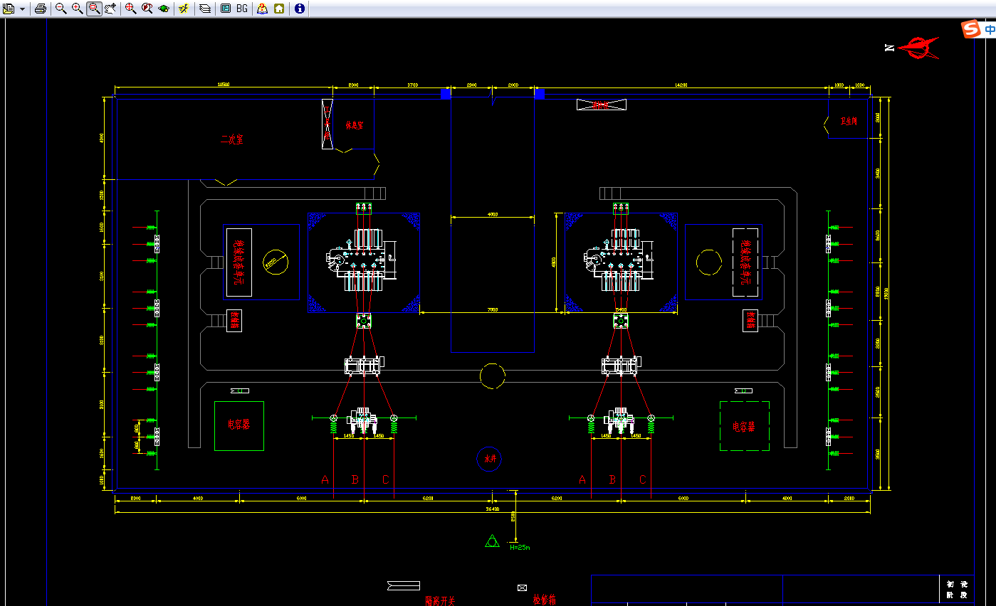Click the solid green 电容器 box
The width and height of the screenshot is (996, 606).
(239, 425)
